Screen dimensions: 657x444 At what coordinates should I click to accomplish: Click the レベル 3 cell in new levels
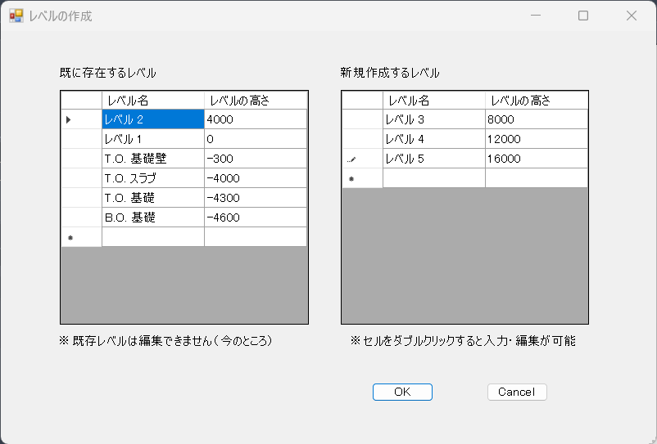[433, 119]
